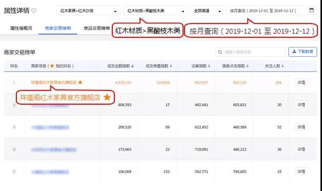
Task: Sort by 搜索点击指数 column arrows
Action: pos(248,66)
